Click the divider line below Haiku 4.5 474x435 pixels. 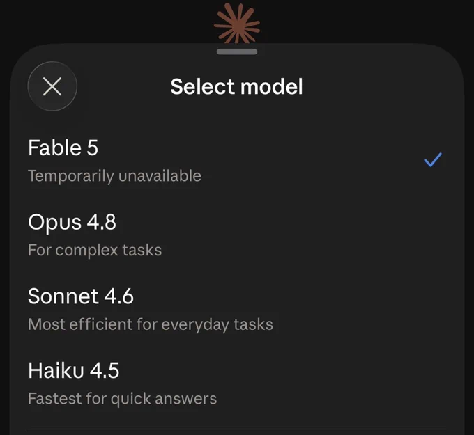coord(237,429)
